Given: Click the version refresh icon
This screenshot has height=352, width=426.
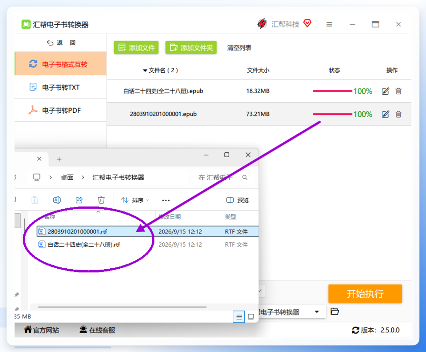Looking at the screenshot, I should tap(355, 330).
